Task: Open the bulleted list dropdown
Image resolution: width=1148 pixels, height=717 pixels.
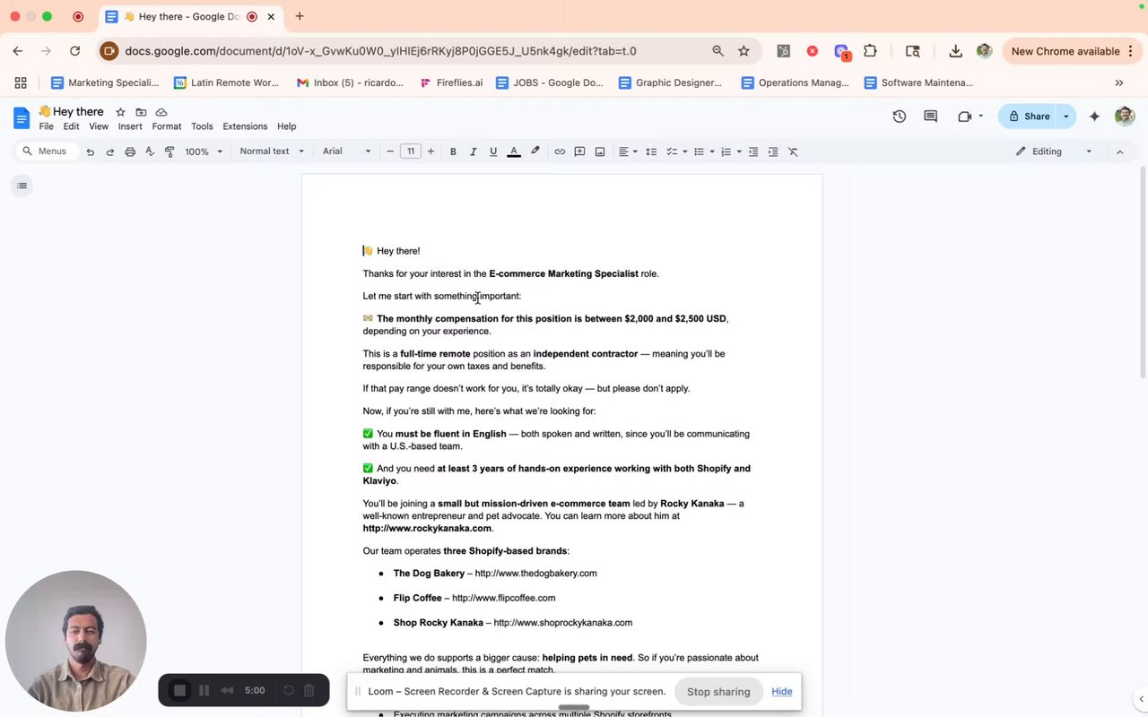Action: point(704,151)
